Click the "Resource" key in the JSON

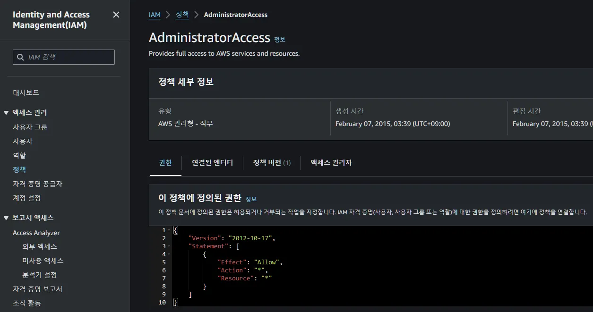point(236,278)
